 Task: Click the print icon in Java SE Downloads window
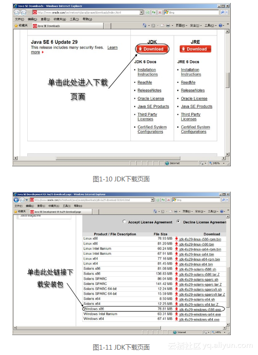tap(168, 26)
